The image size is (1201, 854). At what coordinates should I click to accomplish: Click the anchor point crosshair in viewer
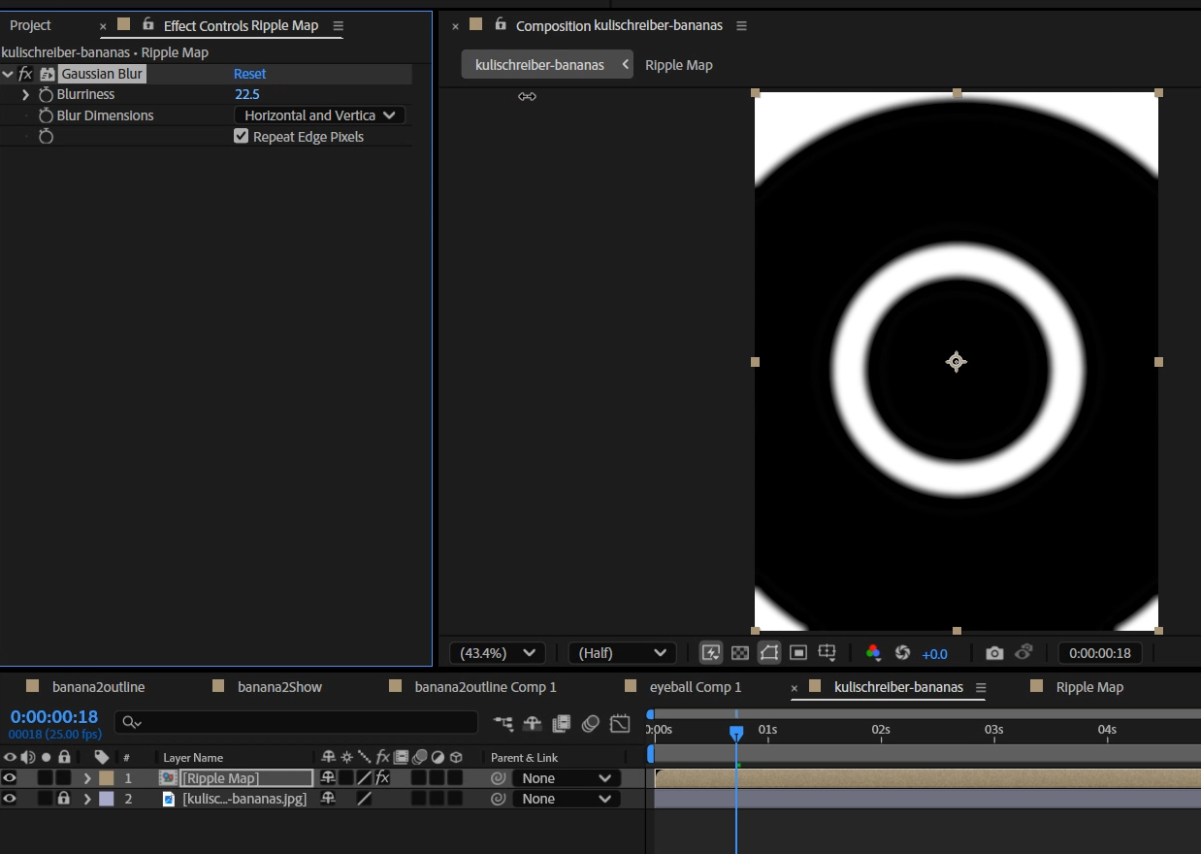(957, 362)
